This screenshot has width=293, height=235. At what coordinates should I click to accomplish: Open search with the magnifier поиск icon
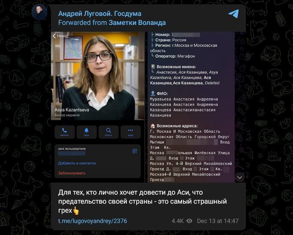(108, 132)
